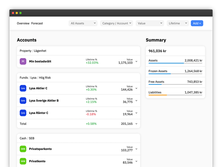Click the Lysa Räntor C fund icon
Image resolution: width=222 pixels, height=167 pixels.
click(x=23, y=113)
